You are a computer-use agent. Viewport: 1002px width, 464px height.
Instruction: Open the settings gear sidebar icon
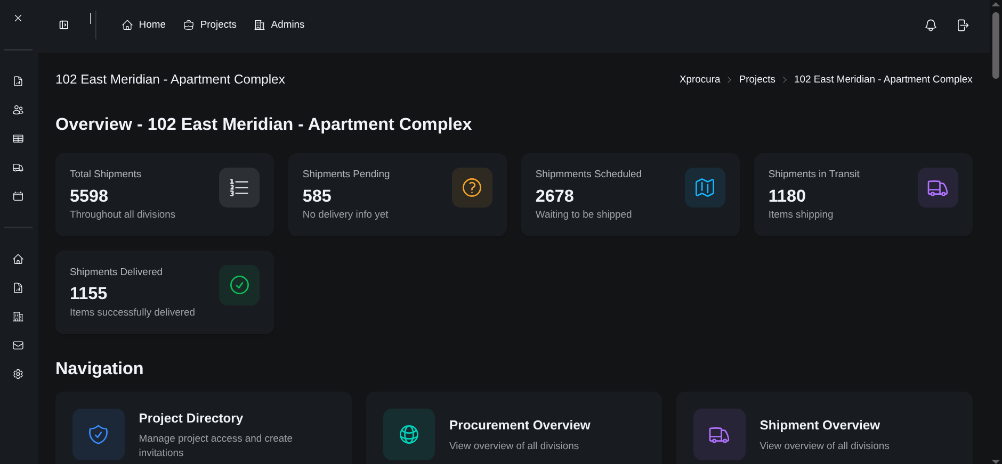tap(18, 374)
